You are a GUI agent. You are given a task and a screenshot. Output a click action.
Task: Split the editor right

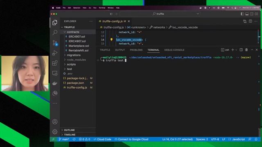click(x=251, y=21)
